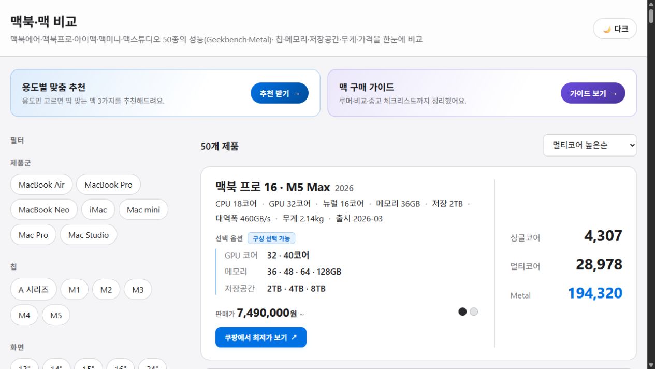Toggle dark mode with the 다크 button
This screenshot has height=369, width=655.
[615, 29]
